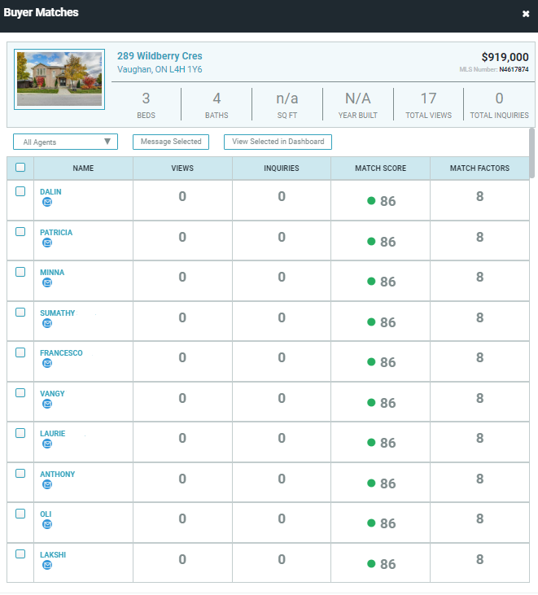538x595 pixels.
Task: Click View Selected in Dashboard button
Action: [278, 142]
